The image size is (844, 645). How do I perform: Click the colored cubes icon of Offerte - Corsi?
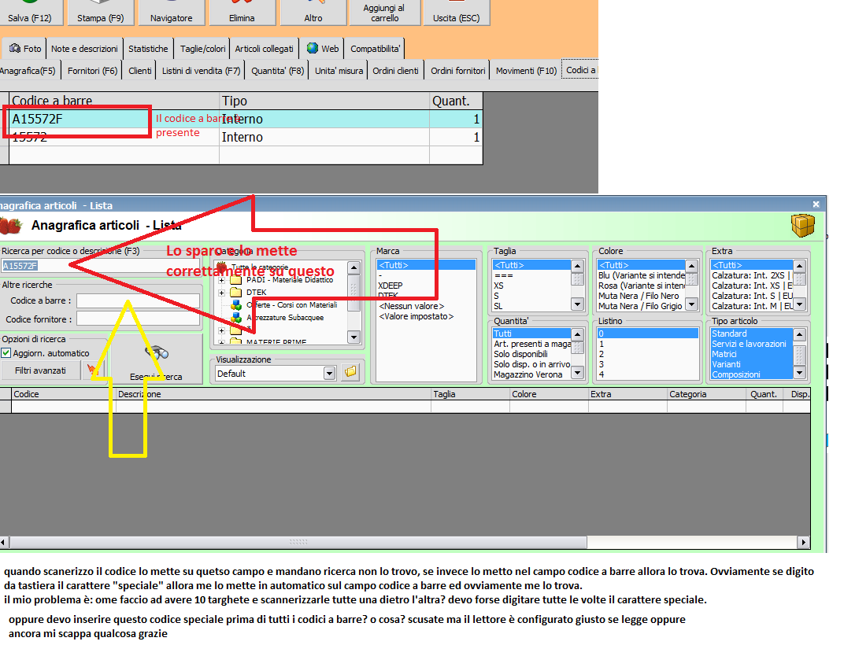pyautogui.click(x=235, y=305)
